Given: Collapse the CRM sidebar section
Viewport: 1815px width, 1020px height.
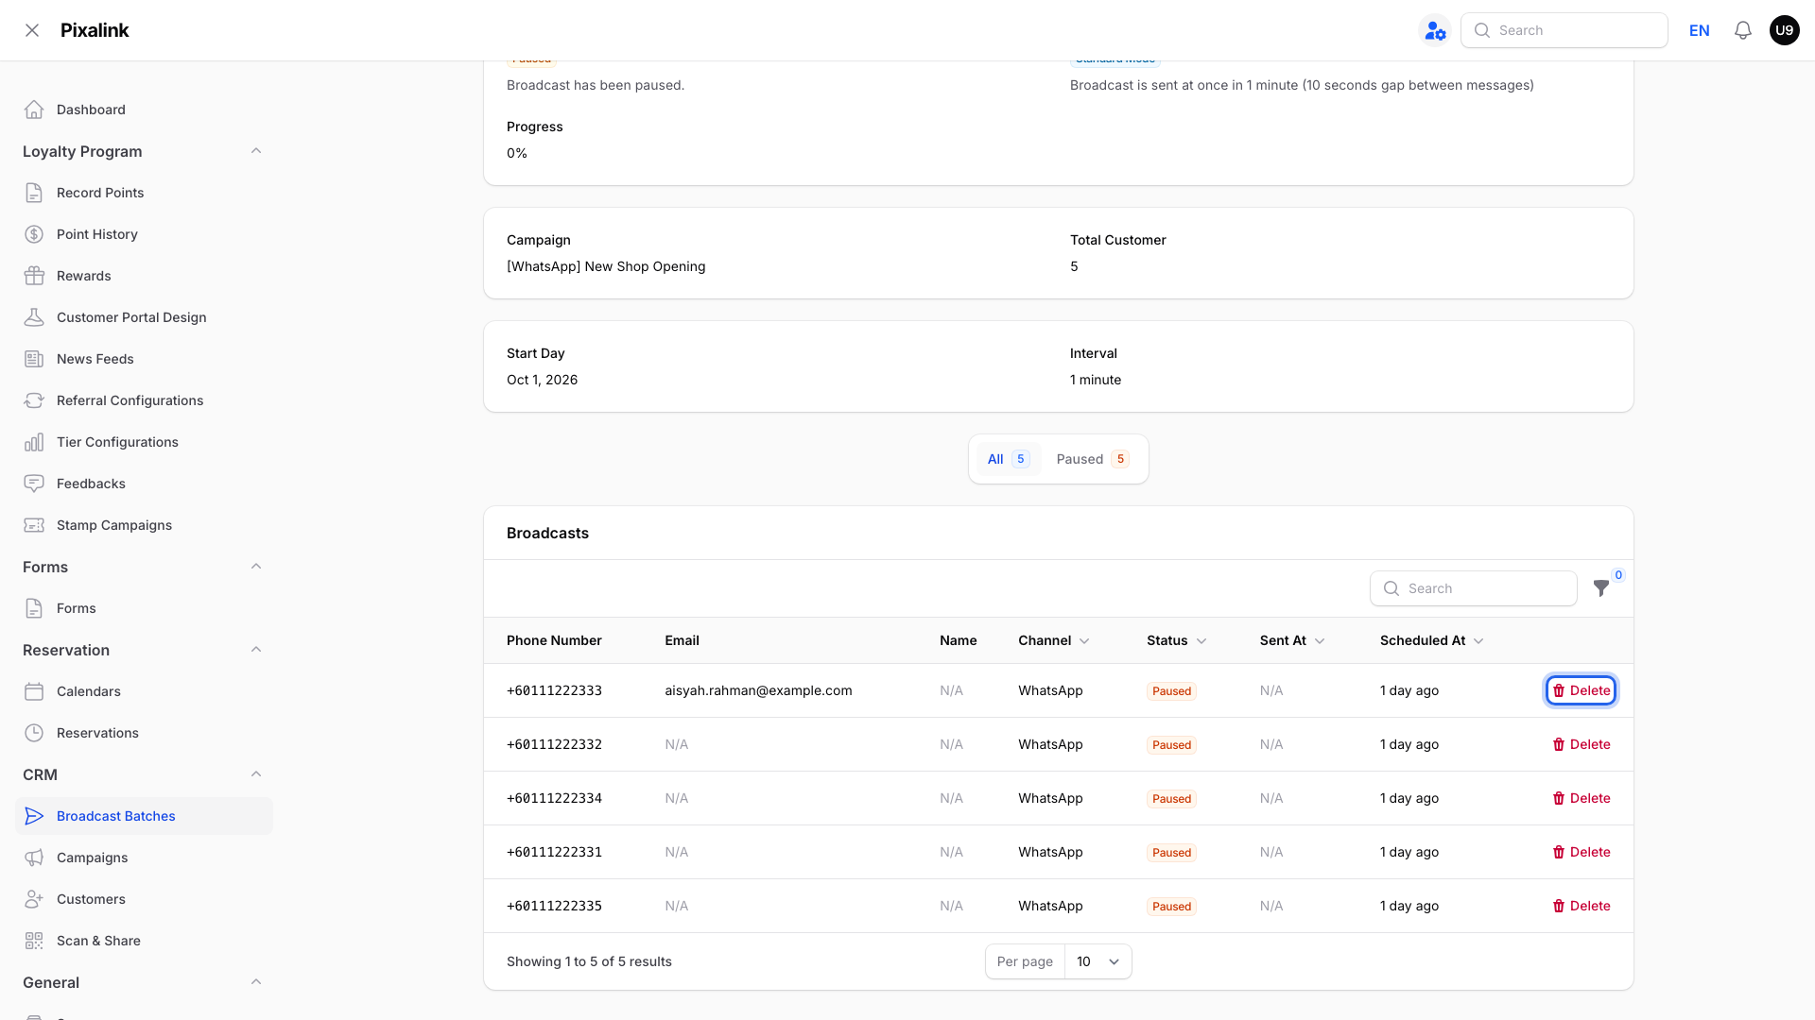Looking at the screenshot, I should tap(256, 774).
